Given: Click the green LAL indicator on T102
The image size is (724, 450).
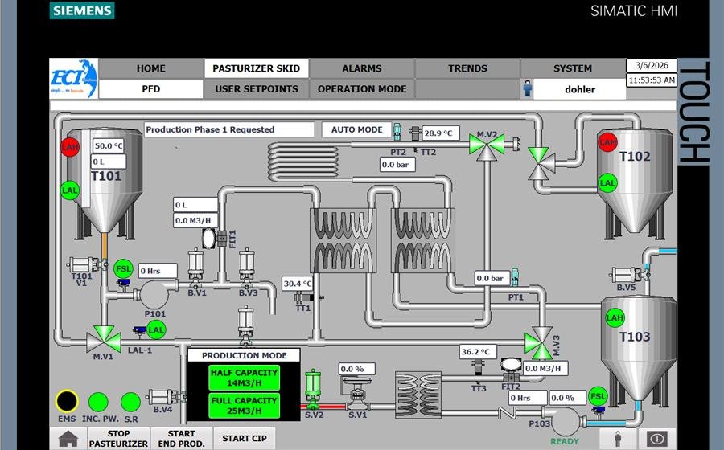Looking at the screenshot, I should point(607,183).
